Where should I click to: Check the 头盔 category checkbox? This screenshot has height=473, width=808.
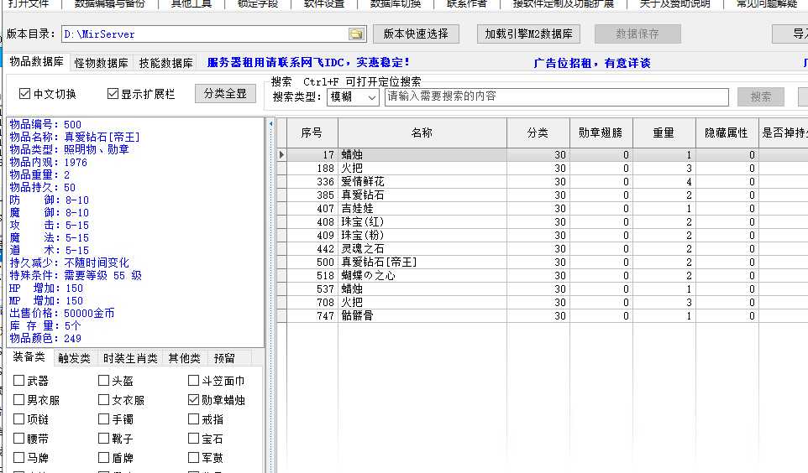pos(104,382)
